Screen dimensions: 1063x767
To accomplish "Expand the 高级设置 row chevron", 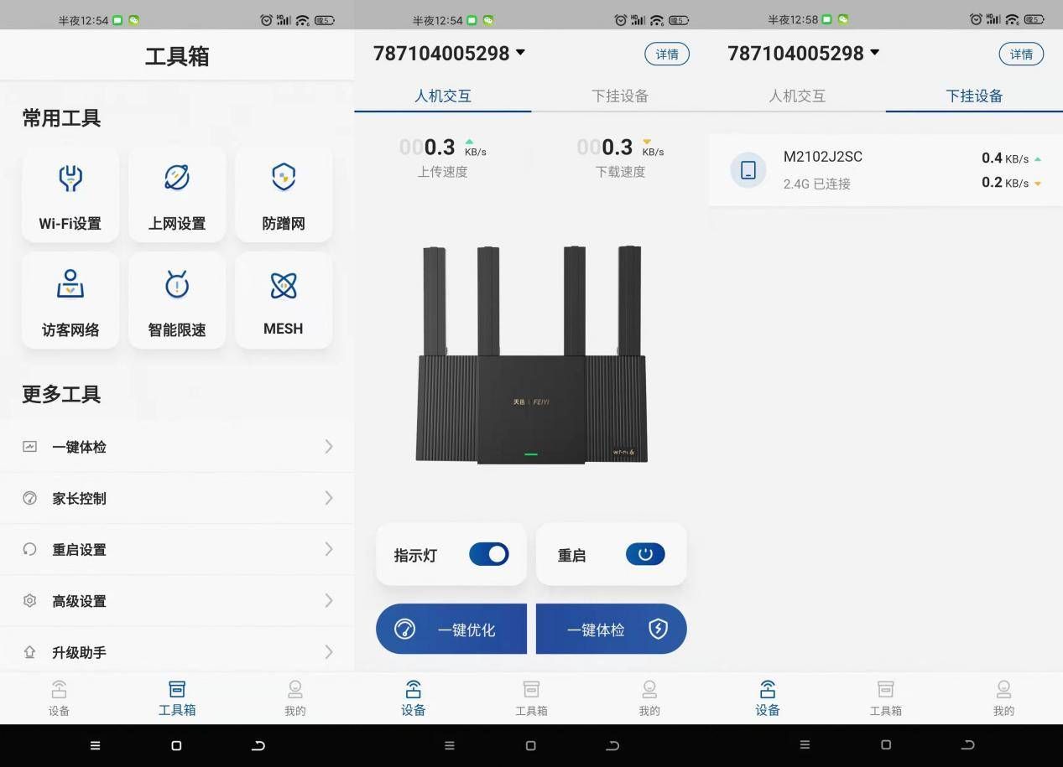I will pos(329,600).
